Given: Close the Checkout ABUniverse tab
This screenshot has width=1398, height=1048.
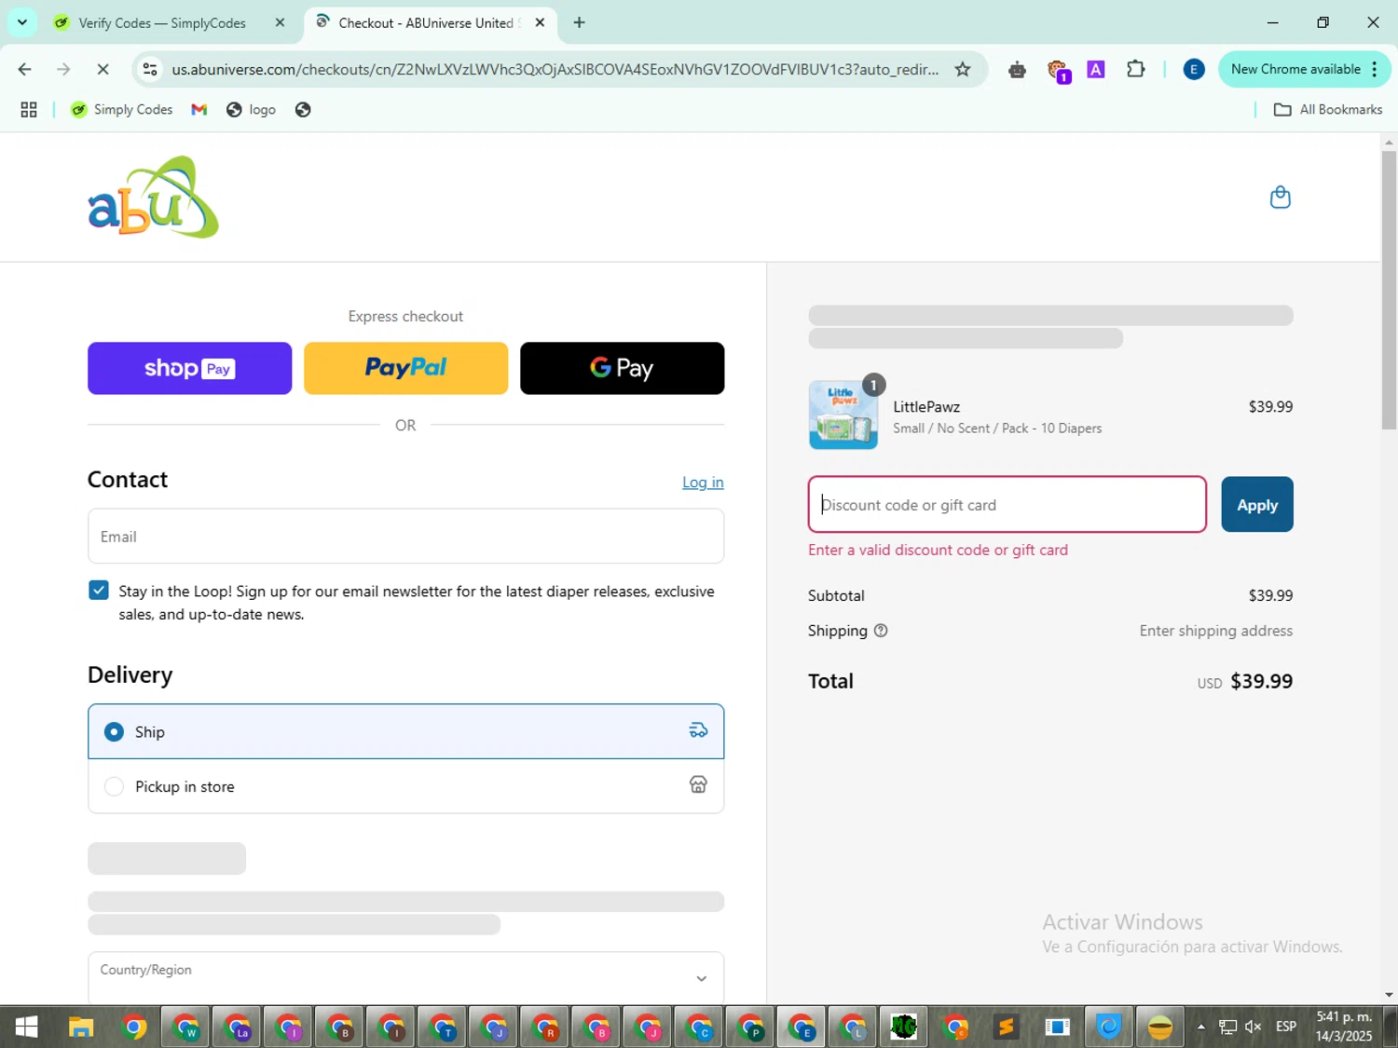Looking at the screenshot, I should [x=540, y=22].
